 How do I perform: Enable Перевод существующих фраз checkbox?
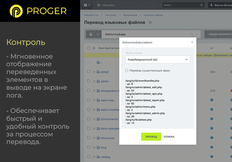tap(127, 70)
